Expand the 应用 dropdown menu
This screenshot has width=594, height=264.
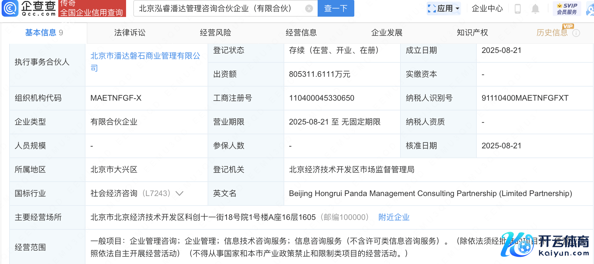click(x=458, y=8)
